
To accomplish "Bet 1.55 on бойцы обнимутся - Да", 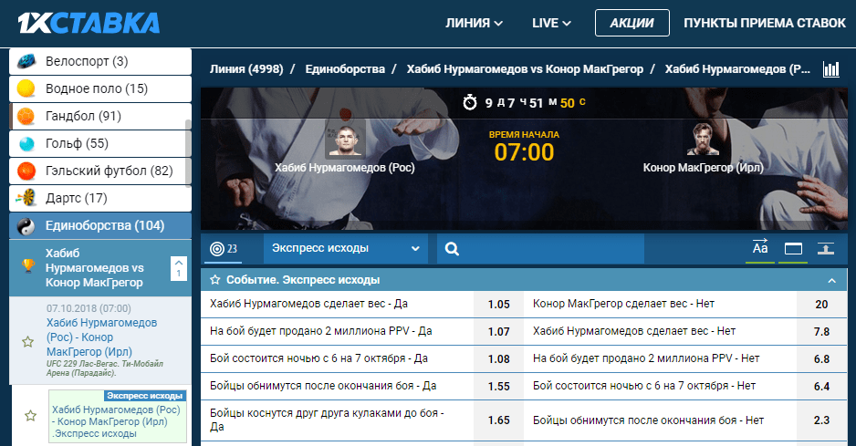I will pos(498,387).
